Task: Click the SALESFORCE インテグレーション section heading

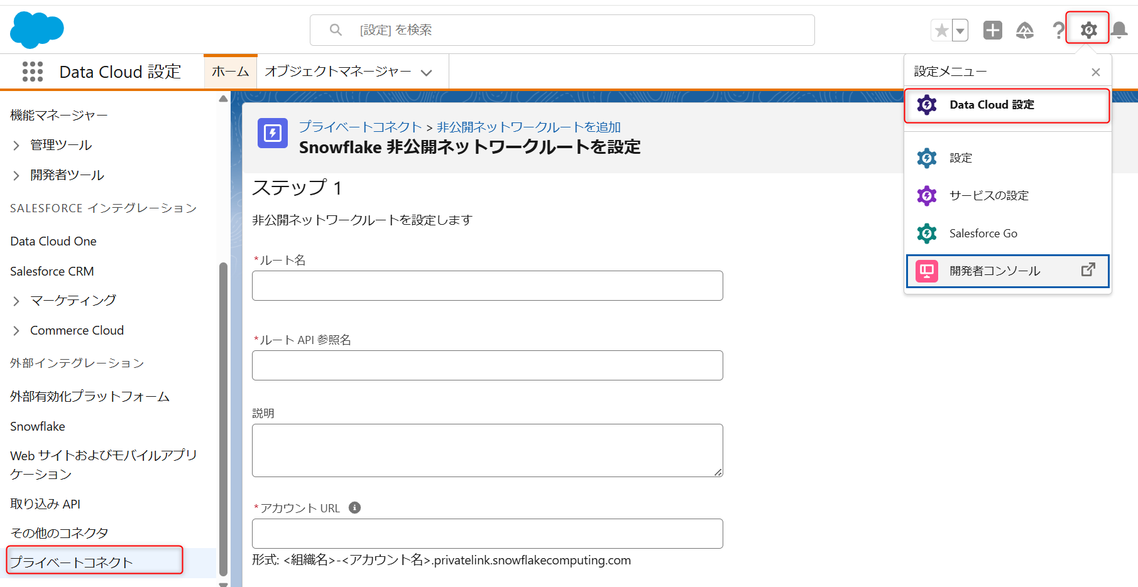Action: [x=103, y=208]
